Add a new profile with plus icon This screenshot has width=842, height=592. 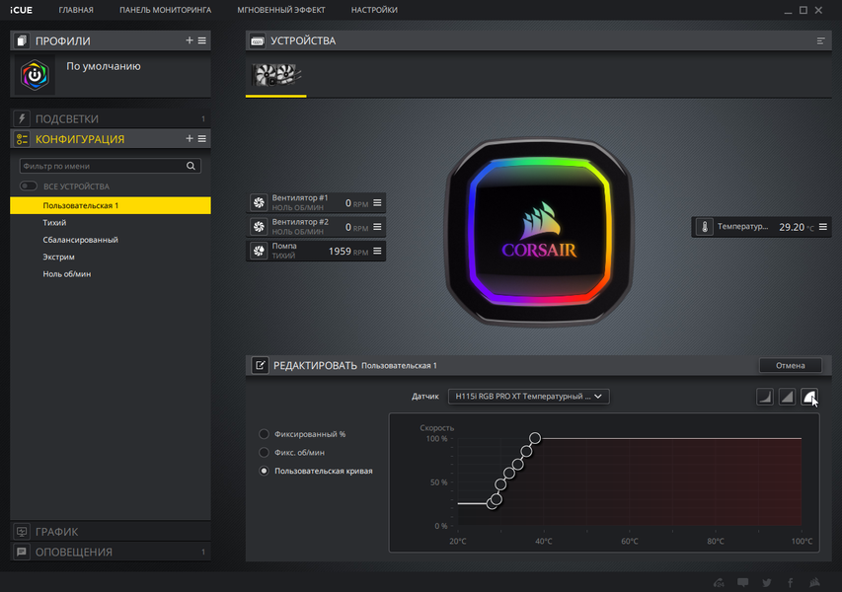pos(189,40)
